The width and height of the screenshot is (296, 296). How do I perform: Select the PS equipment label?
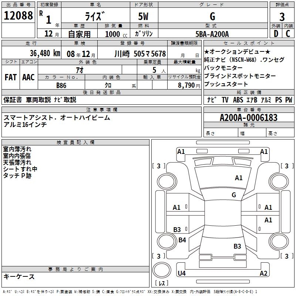click(x=279, y=100)
